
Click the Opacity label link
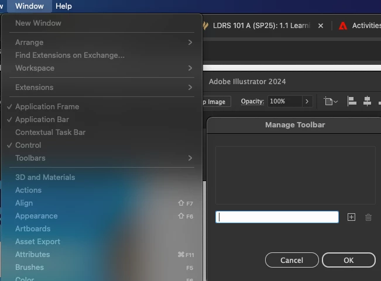pos(252,101)
